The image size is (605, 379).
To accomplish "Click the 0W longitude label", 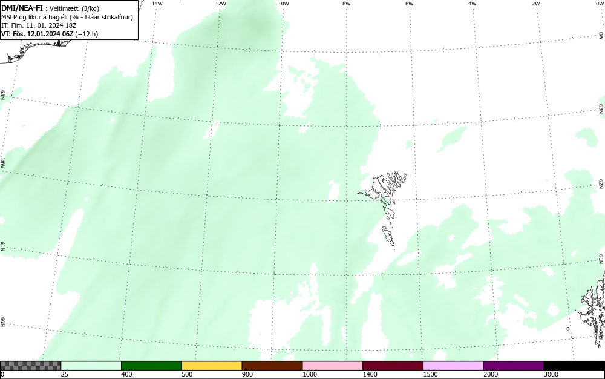I will 599,4.
